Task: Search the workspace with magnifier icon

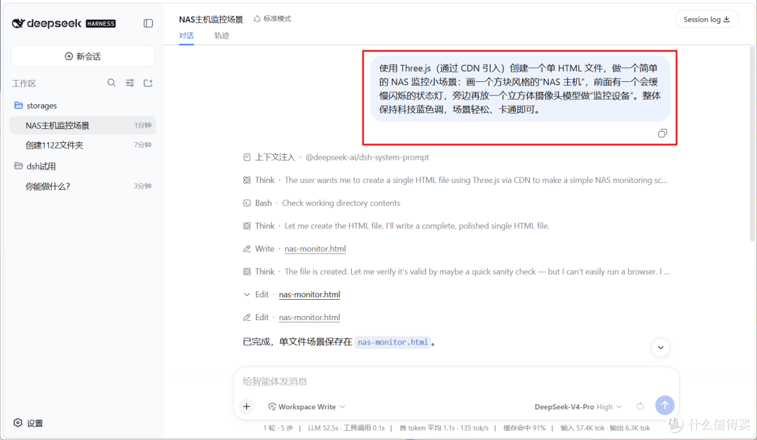Action: coord(111,83)
